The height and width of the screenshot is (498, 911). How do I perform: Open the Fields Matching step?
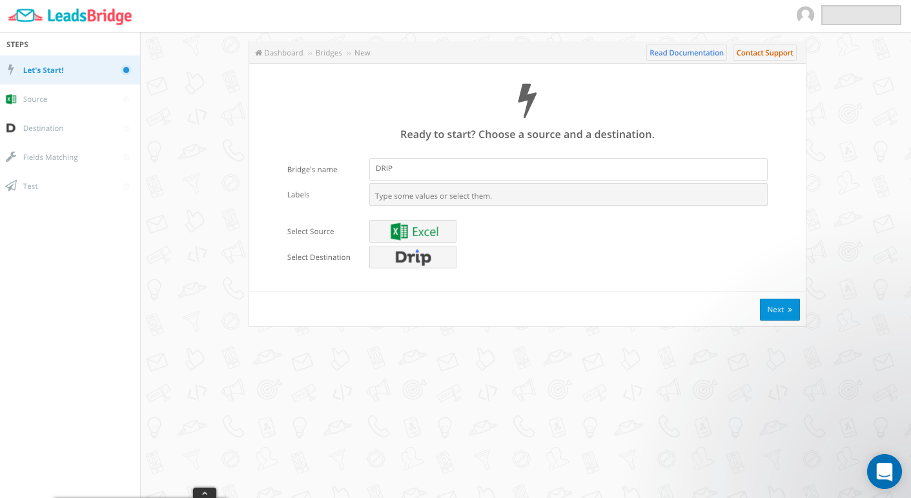point(70,157)
